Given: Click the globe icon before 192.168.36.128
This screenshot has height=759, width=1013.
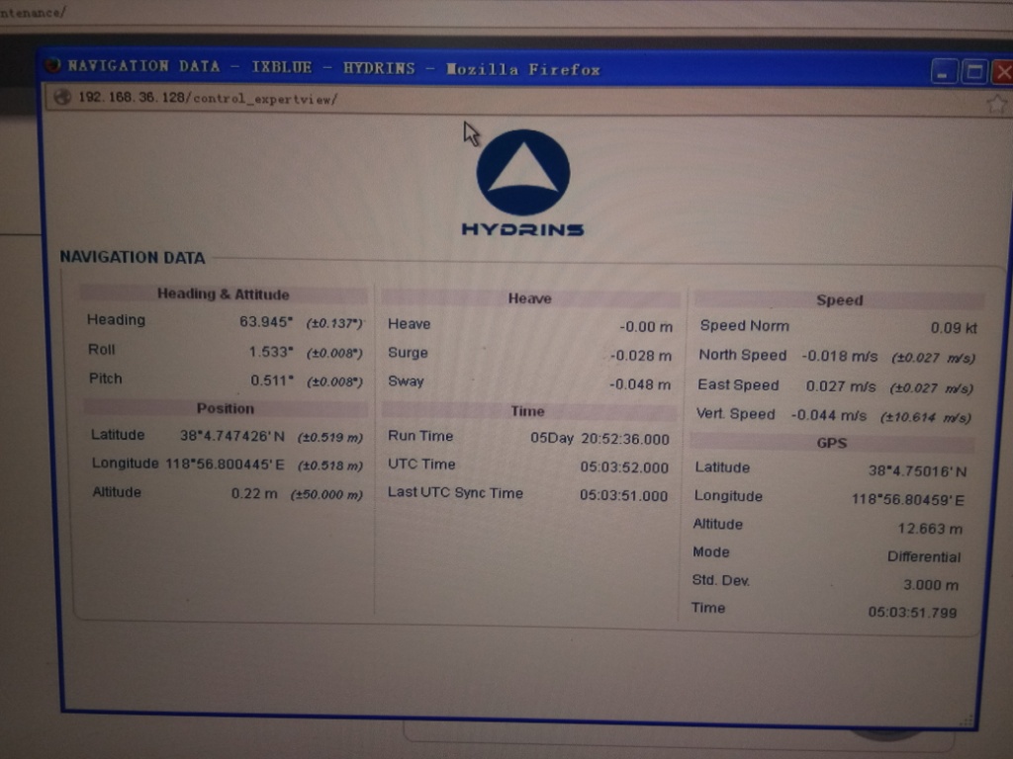Looking at the screenshot, I should click(61, 98).
